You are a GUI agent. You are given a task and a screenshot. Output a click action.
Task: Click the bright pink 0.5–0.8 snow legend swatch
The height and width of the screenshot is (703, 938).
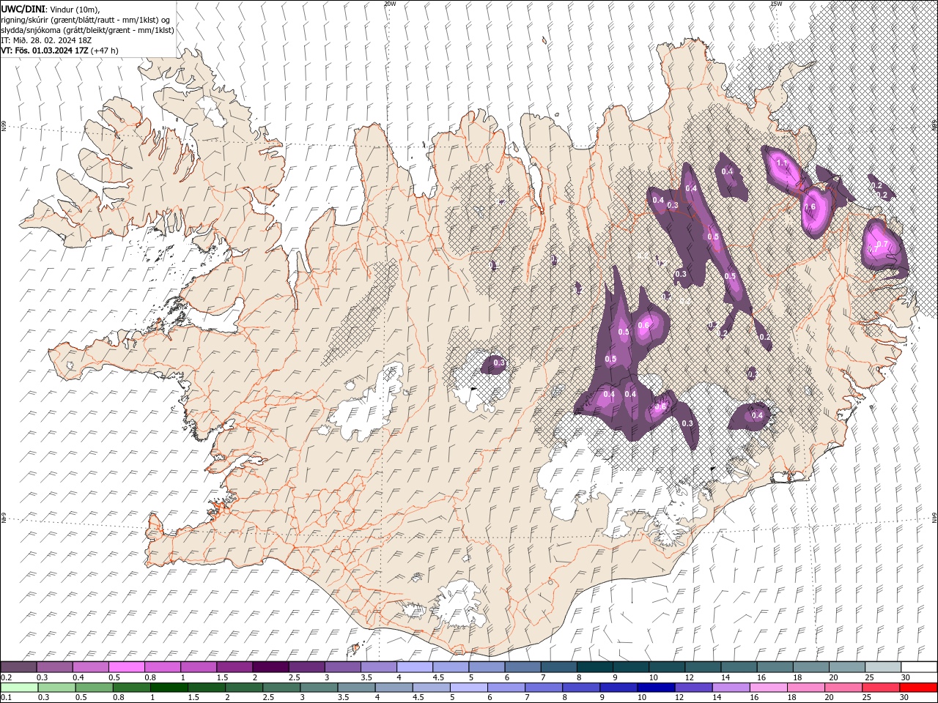(x=126, y=667)
